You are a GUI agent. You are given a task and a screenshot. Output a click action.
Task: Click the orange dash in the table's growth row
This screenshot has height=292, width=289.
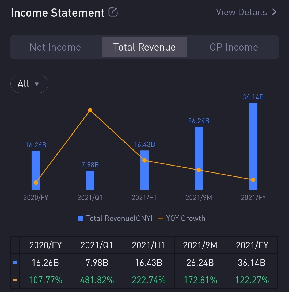15,280
